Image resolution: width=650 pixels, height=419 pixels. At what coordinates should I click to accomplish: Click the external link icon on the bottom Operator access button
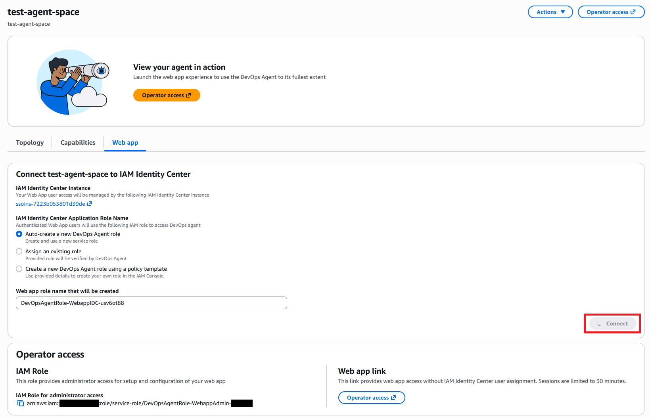coord(393,398)
